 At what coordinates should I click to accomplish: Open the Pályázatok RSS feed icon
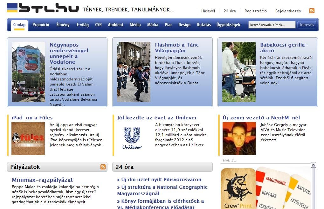[103, 167]
